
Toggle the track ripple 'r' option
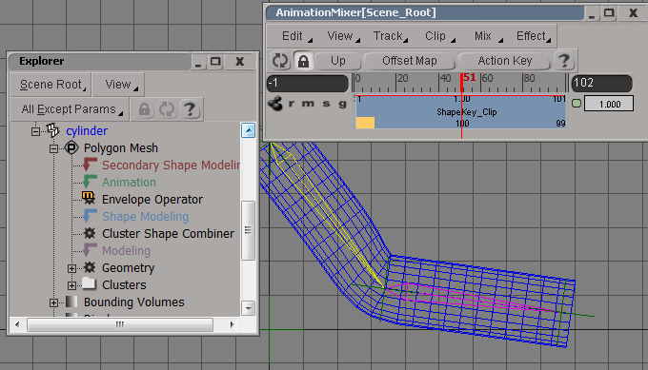[292, 104]
